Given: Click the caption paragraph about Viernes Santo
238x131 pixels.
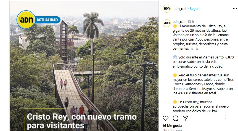Looking at the screenshot, I should (203, 62).
